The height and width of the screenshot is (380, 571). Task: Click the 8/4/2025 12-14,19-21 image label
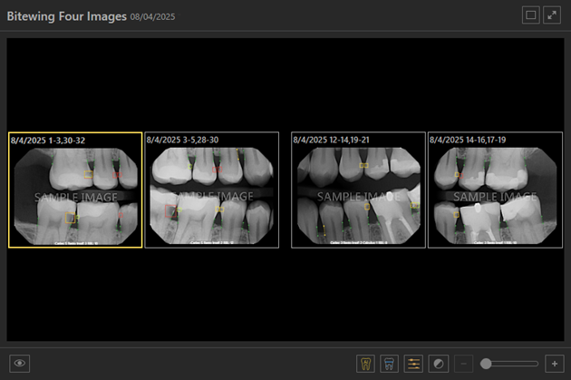point(332,141)
